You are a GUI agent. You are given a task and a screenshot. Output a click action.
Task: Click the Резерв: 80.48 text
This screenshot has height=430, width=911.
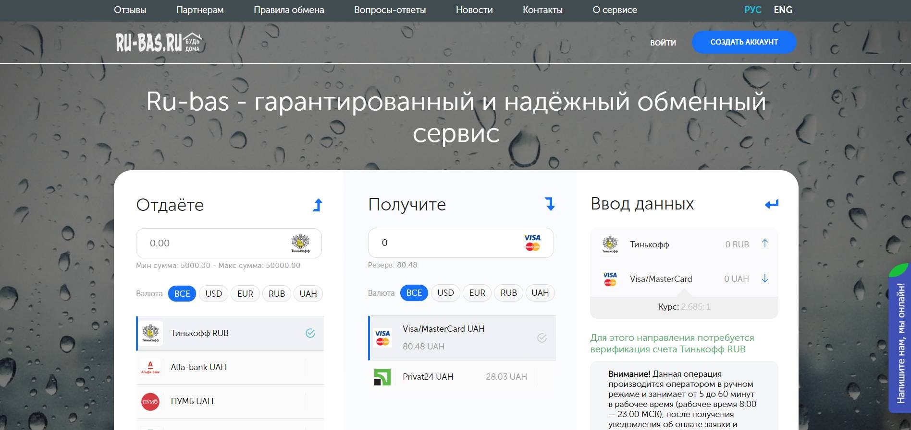393,265
